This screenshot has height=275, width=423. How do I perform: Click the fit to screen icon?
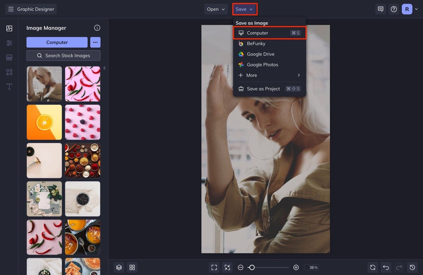click(x=214, y=267)
